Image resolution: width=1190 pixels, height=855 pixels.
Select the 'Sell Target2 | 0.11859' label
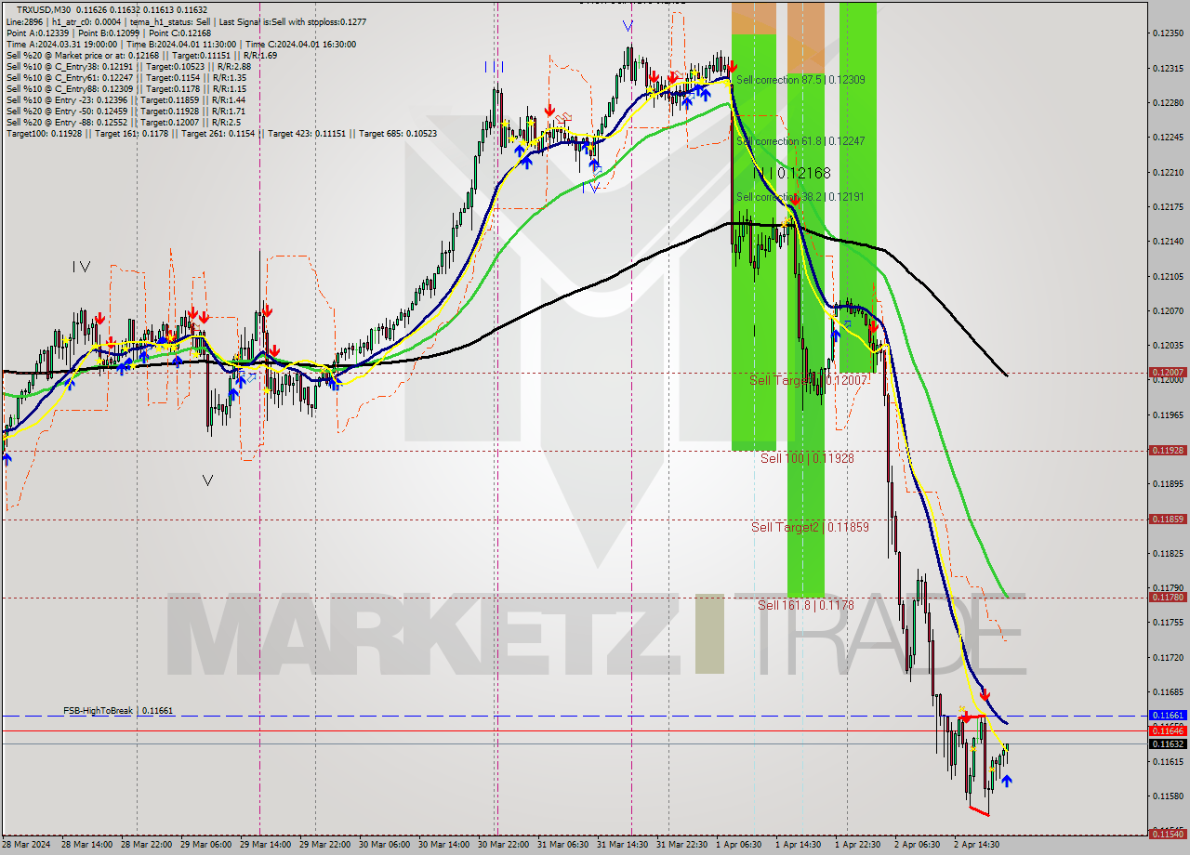tap(810, 527)
